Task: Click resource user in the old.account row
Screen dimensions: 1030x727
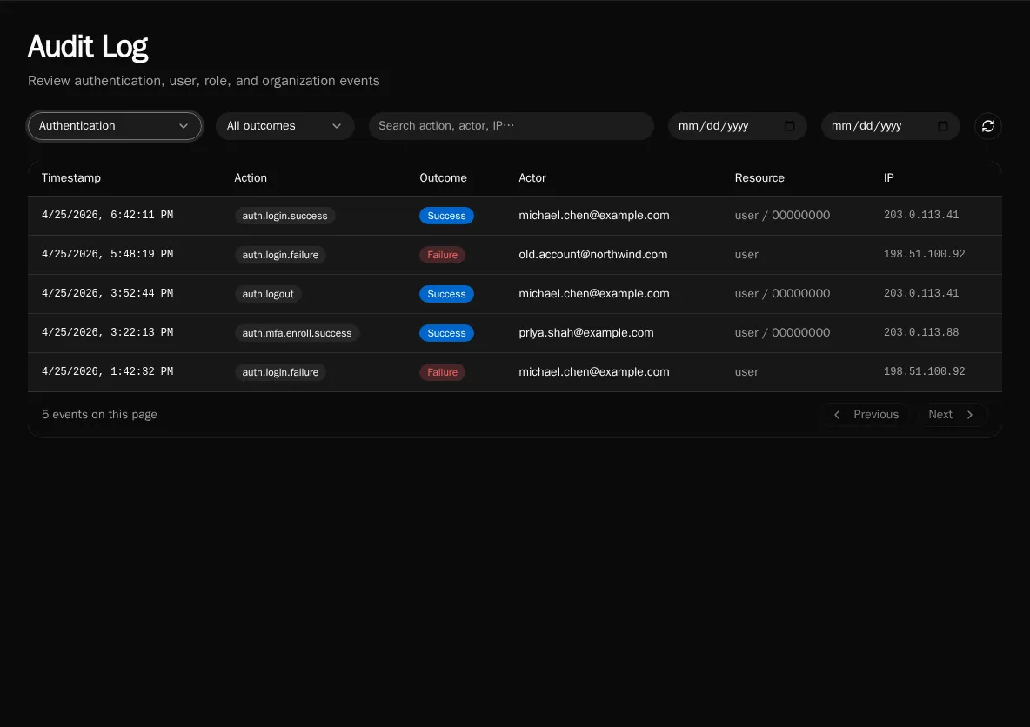Action: [746, 254]
